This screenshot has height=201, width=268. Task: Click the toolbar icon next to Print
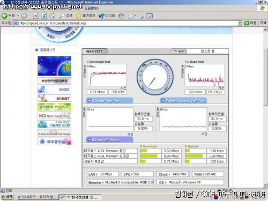coord(150,16)
